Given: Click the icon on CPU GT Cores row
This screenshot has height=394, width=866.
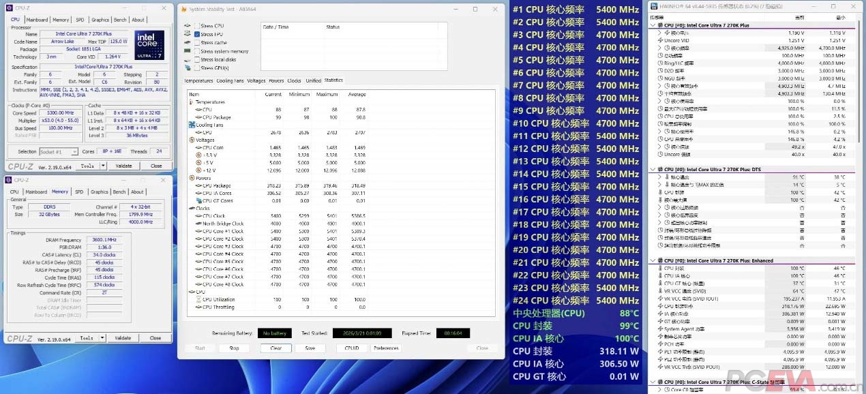Looking at the screenshot, I should (x=198, y=200).
